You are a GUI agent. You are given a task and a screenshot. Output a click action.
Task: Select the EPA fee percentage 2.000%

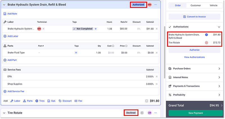pyautogui.click(x=150, y=77)
